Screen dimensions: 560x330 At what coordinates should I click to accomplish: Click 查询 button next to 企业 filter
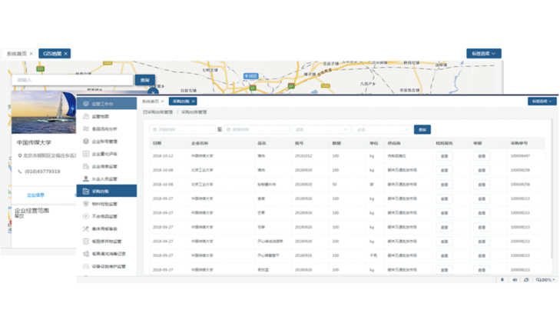click(x=422, y=130)
